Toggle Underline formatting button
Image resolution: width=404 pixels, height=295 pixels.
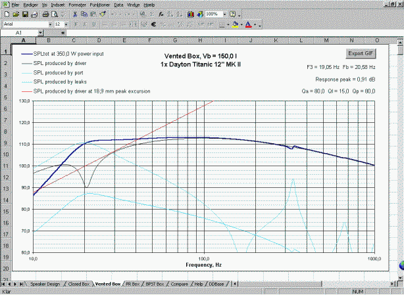point(94,24)
